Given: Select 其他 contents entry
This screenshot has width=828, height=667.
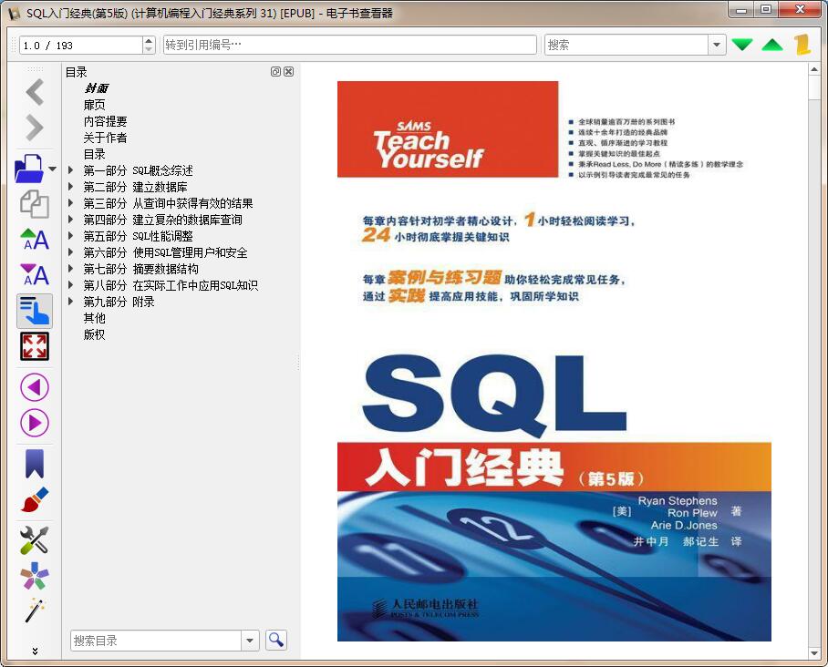Looking at the screenshot, I should (x=95, y=318).
